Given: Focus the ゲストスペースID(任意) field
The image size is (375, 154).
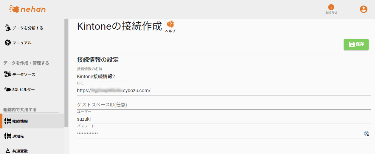Looking at the screenshot, I should click(224, 105).
